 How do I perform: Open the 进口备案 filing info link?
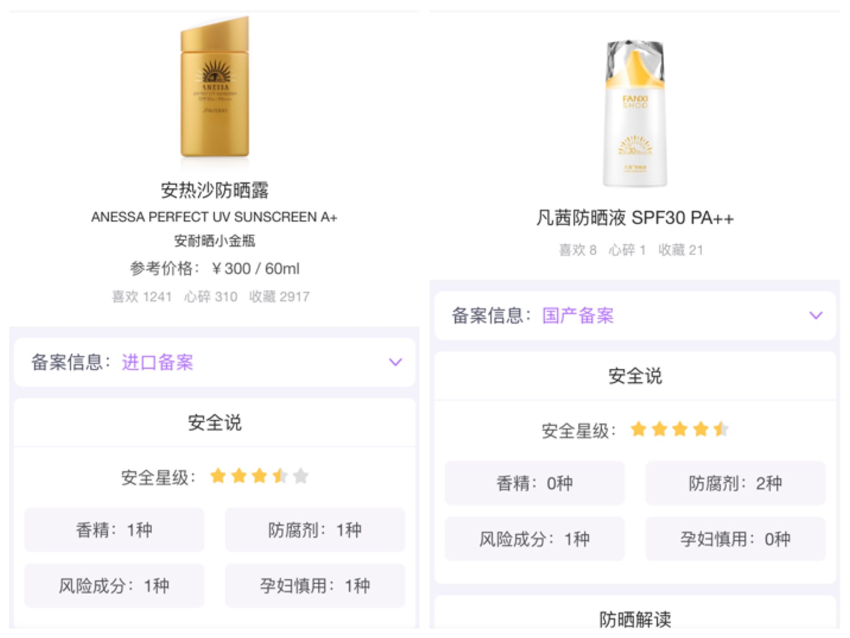pyautogui.click(x=158, y=362)
